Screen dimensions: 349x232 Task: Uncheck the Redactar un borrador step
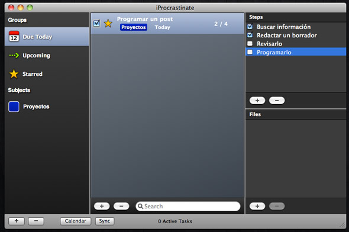click(250, 35)
